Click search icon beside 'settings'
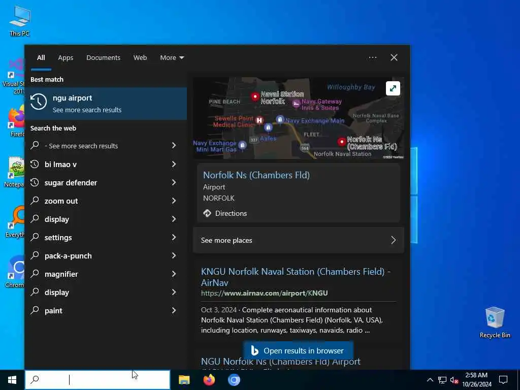This screenshot has width=520, height=390. 35,237
